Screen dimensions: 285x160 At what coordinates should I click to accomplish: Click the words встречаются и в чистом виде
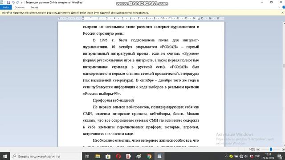click(x=108, y=134)
